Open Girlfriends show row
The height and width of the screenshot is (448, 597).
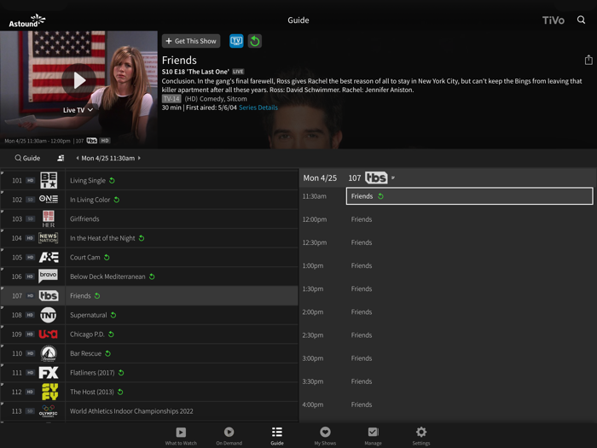coord(182,218)
